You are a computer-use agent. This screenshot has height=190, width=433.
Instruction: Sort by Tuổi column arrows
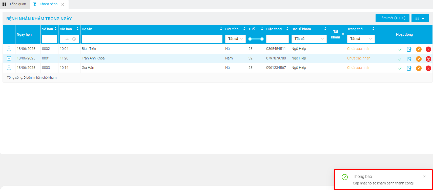coord(262,29)
